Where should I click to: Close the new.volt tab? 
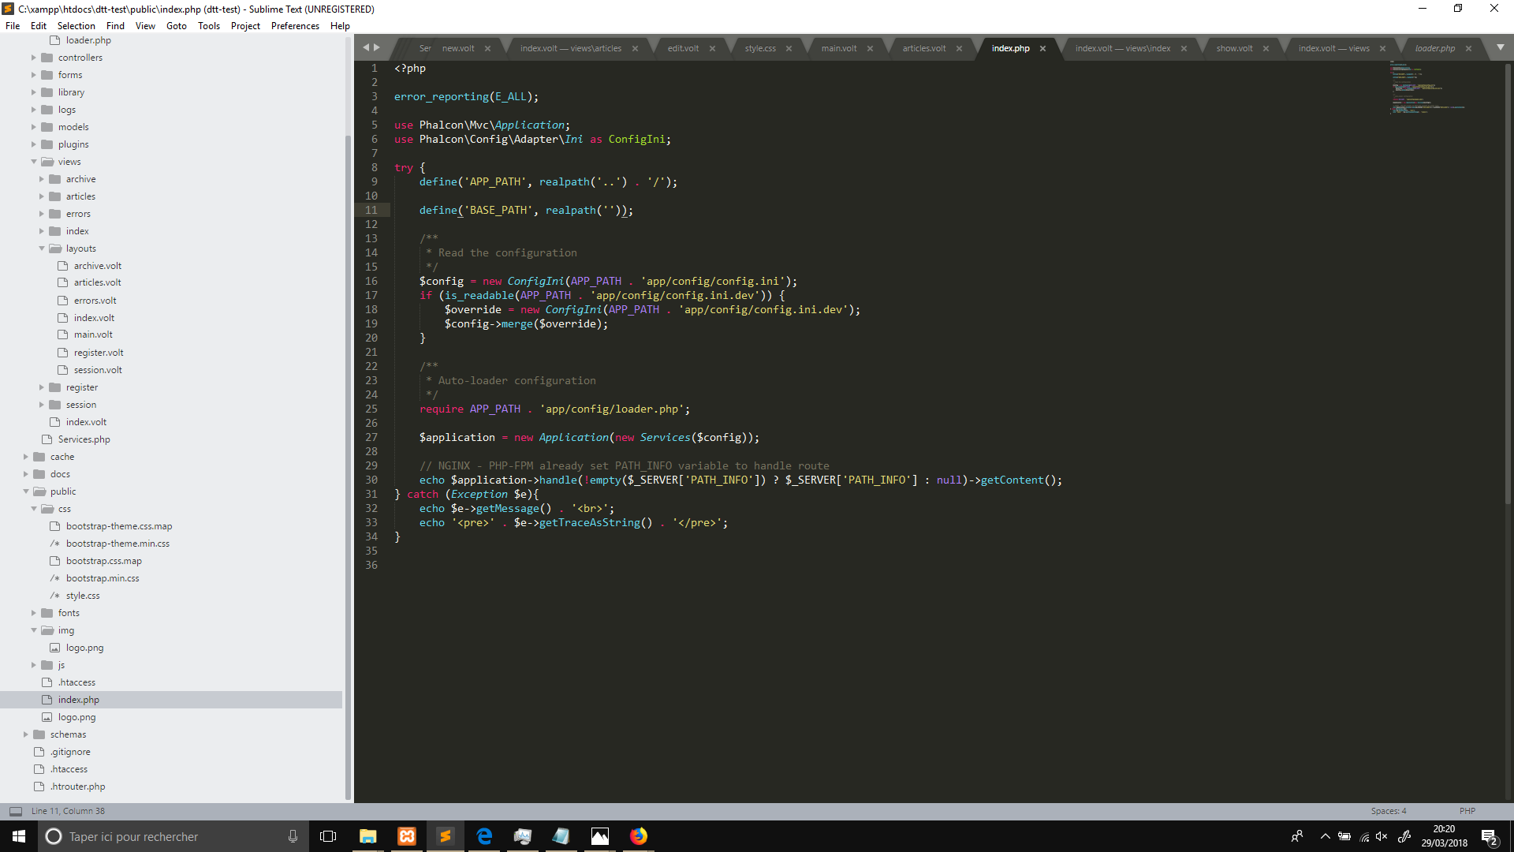(487, 49)
